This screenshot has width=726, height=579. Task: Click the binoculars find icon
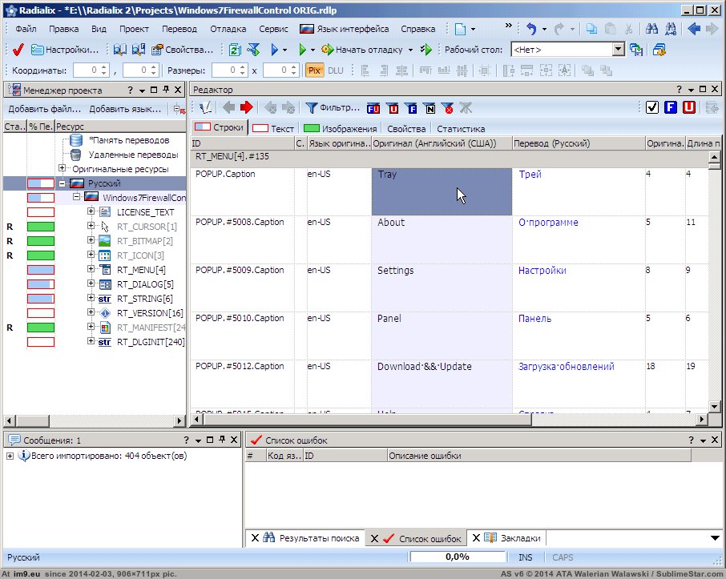coord(652,29)
